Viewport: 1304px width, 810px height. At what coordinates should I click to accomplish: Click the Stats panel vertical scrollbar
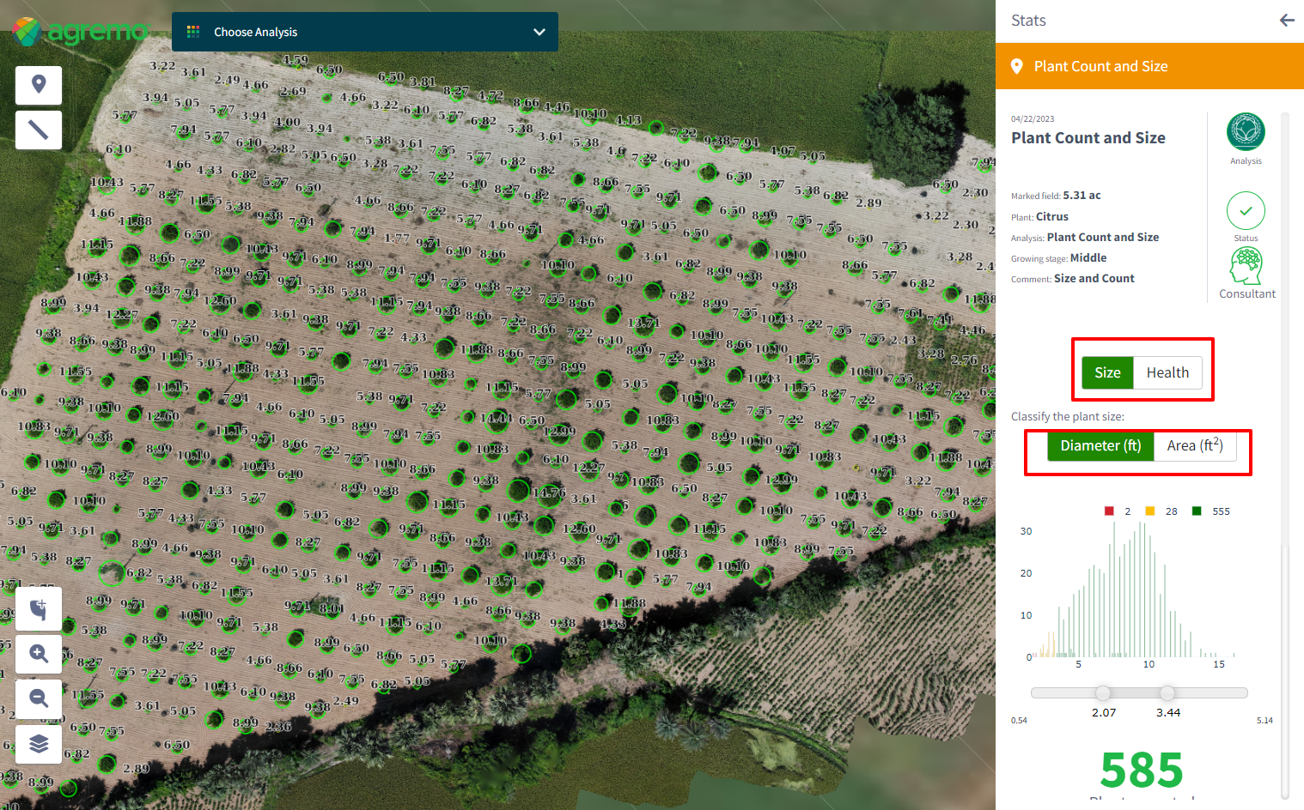tap(1285, 455)
